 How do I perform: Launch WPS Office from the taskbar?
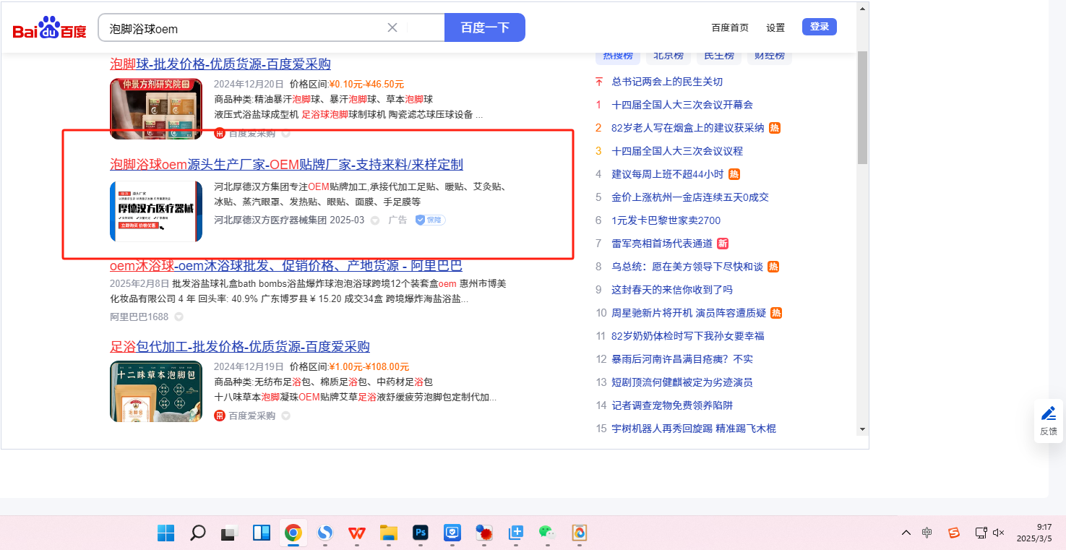coord(357,533)
